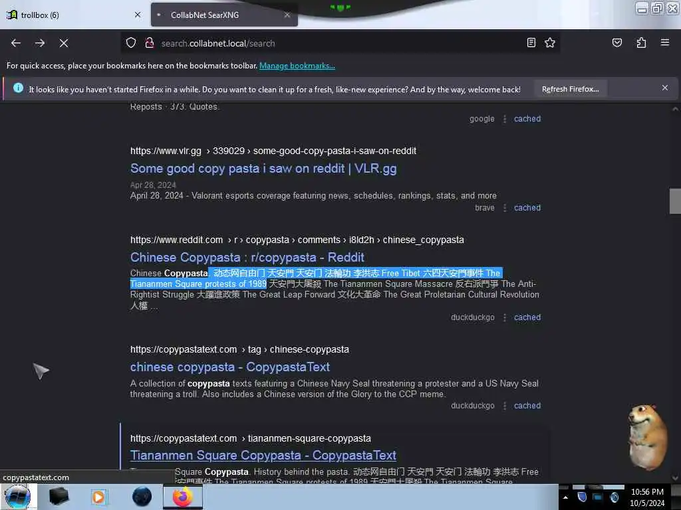681x510 pixels.
Task: Open cached link next to google
Action: click(x=527, y=119)
